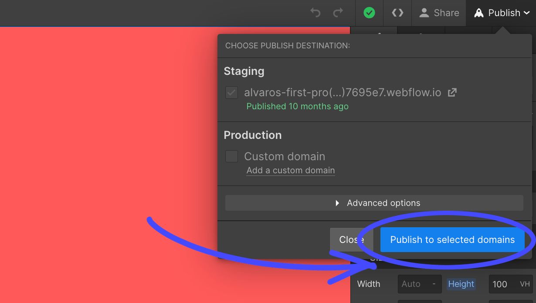Open the Add a custom domain link
This screenshot has width=536, height=303.
click(x=291, y=170)
